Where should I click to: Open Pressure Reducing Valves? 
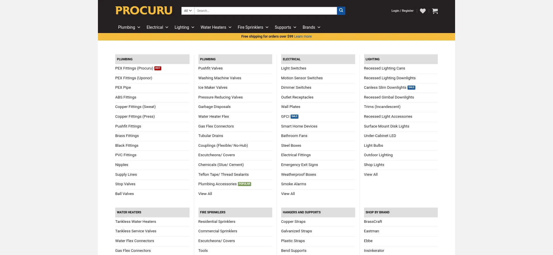tap(220, 97)
